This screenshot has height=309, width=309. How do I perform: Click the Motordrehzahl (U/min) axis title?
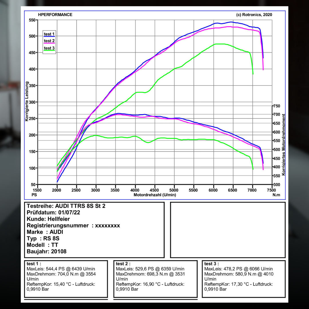pos(155,195)
